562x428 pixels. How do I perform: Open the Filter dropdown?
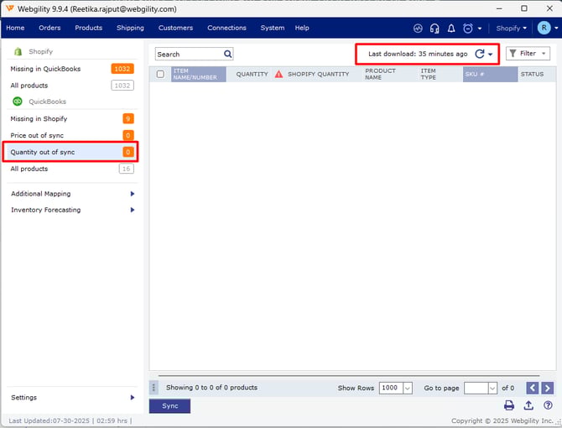[528, 54]
